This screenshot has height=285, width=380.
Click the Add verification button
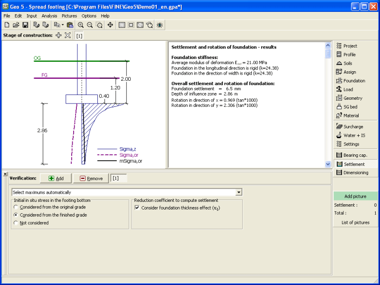[x=56, y=178]
